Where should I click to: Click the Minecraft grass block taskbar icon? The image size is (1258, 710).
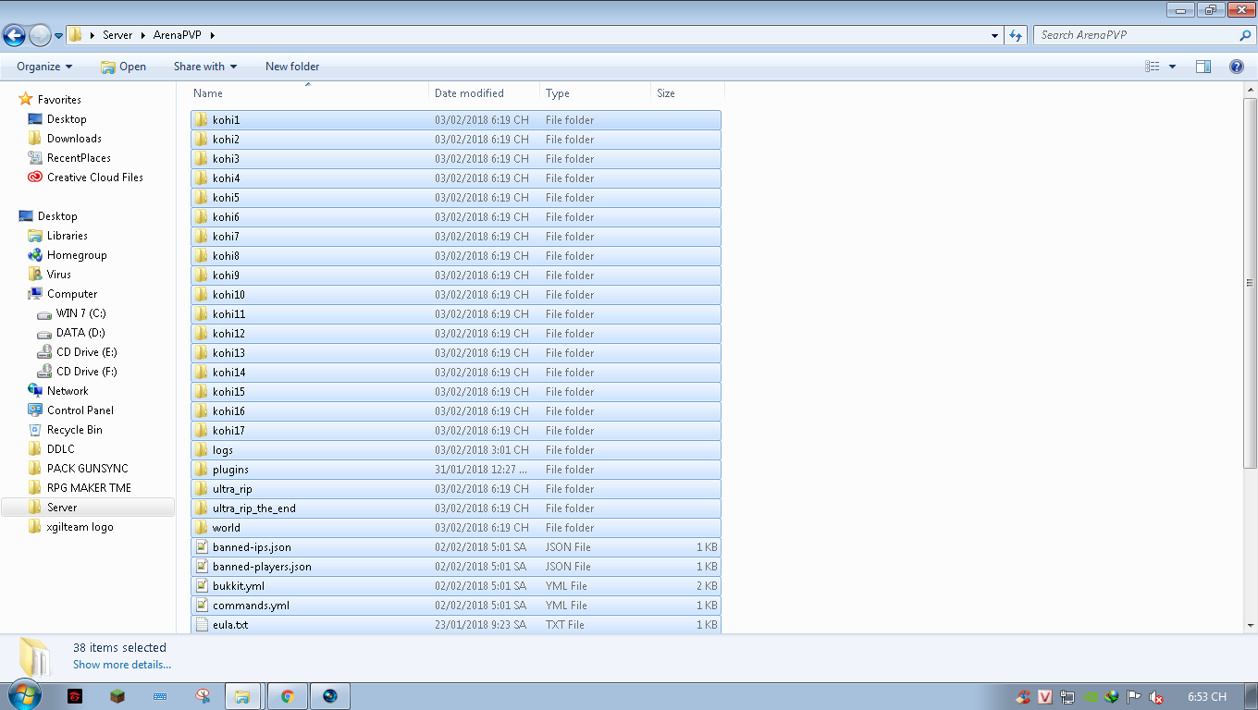(117, 696)
